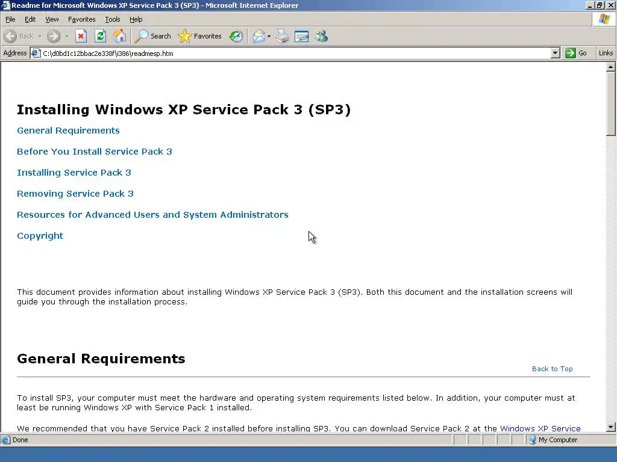This screenshot has width=617, height=462.
Task: Print the page using printer icon
Action: (x=283, y=36)
